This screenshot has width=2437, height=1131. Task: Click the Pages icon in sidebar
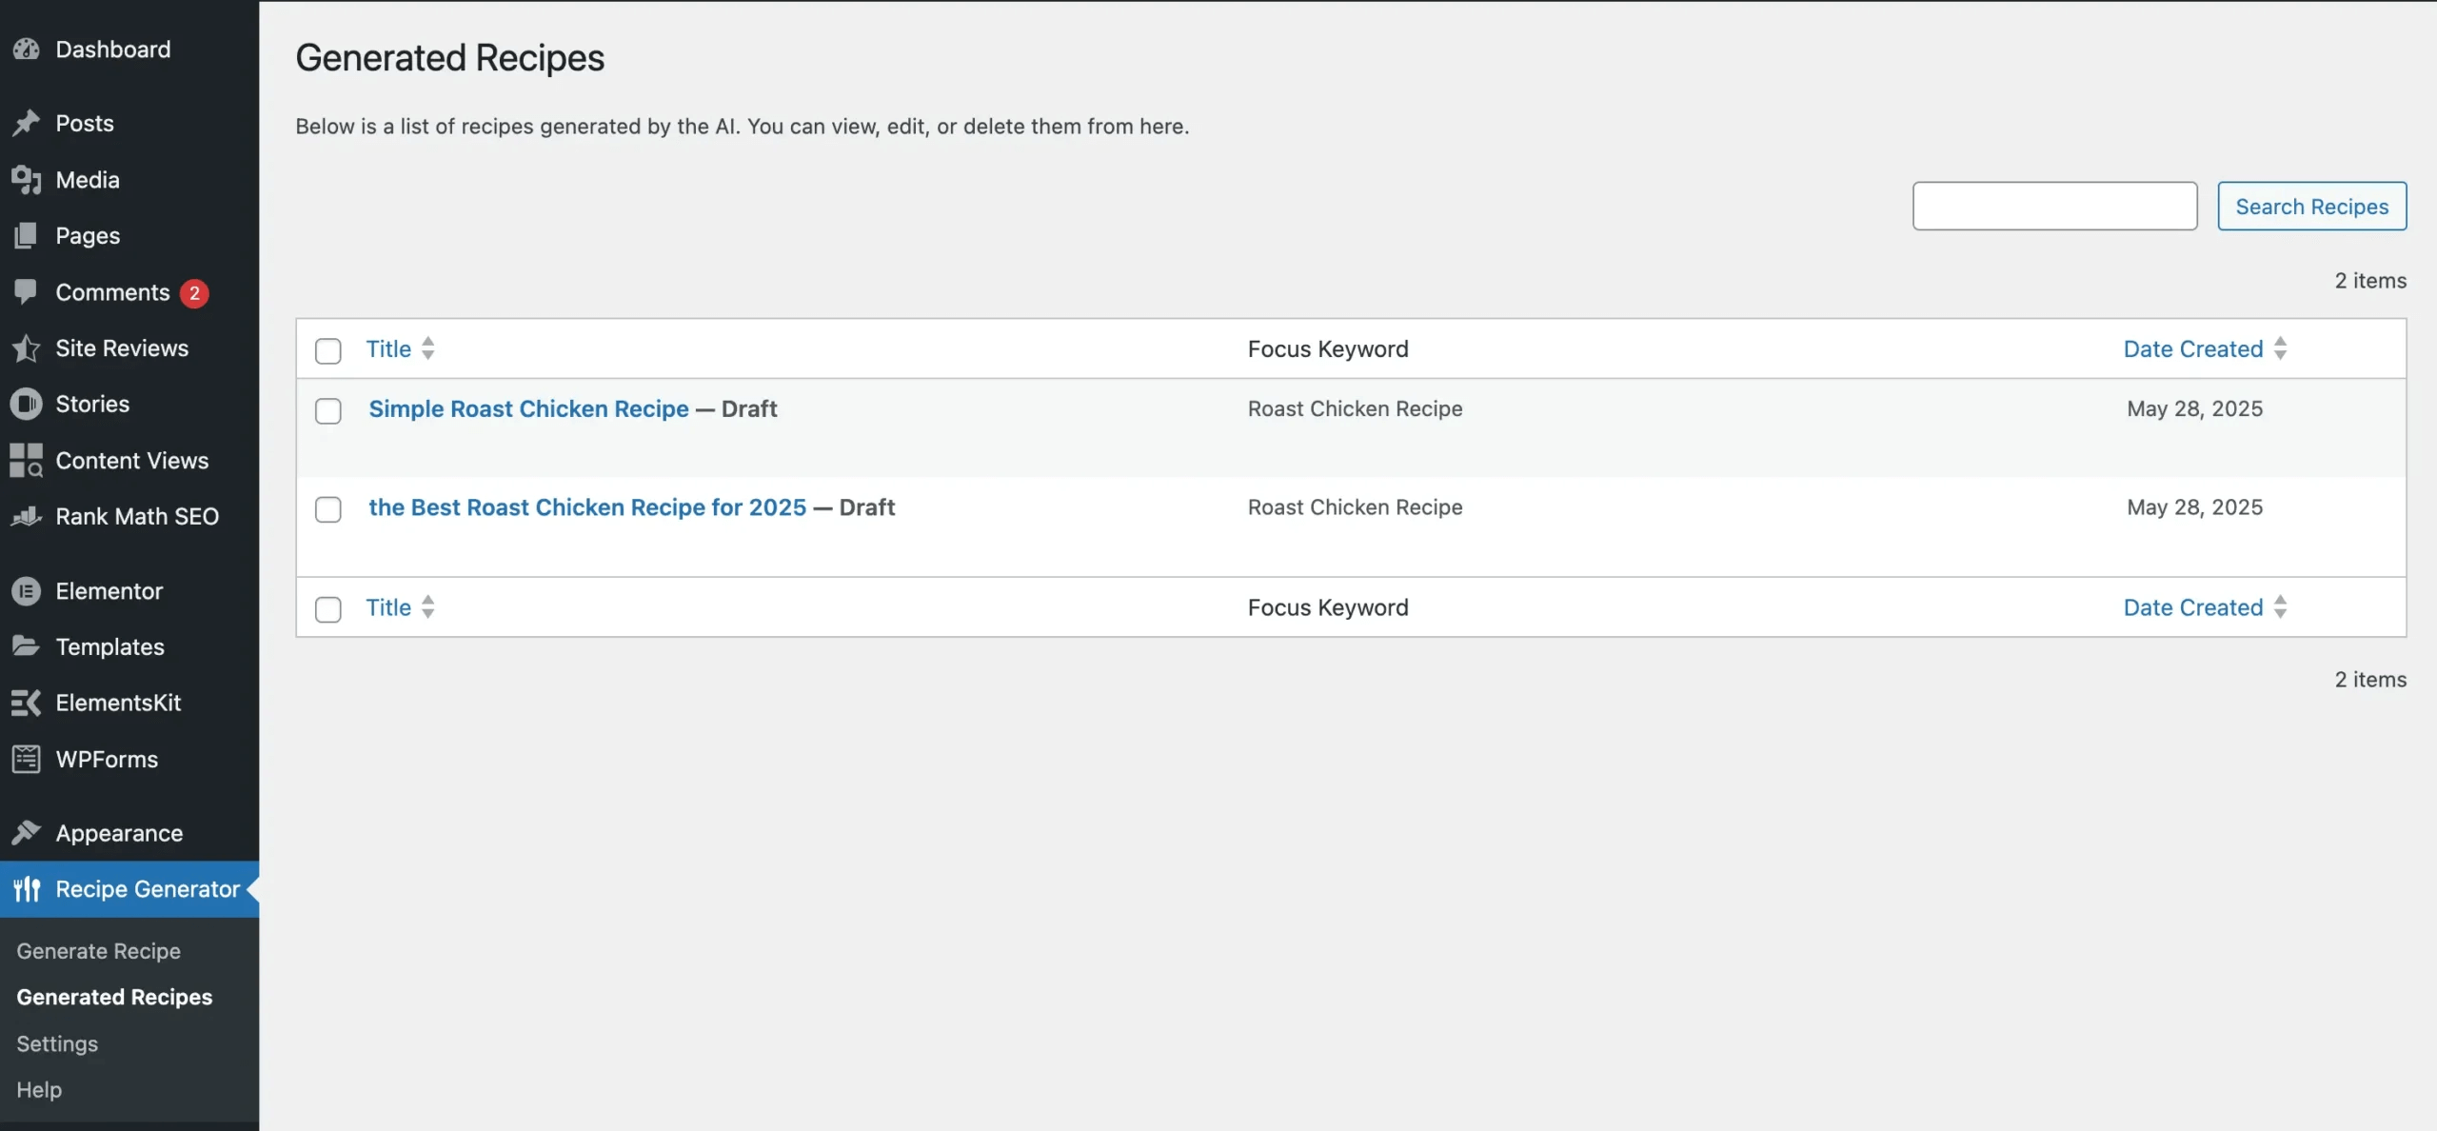[26, 235]
